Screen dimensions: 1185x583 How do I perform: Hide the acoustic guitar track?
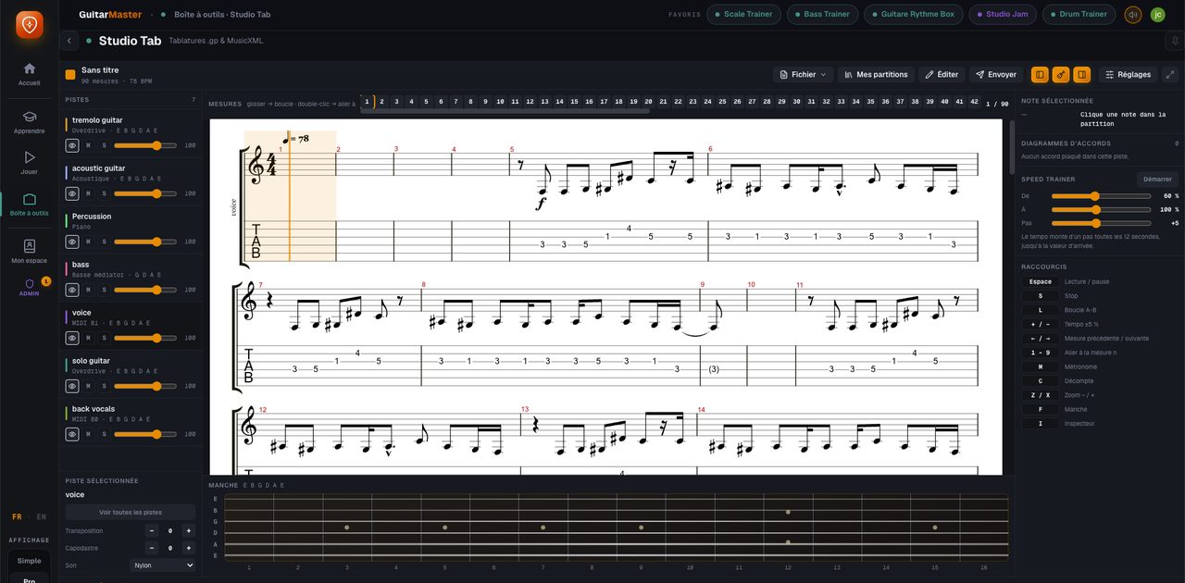[72, 193]
